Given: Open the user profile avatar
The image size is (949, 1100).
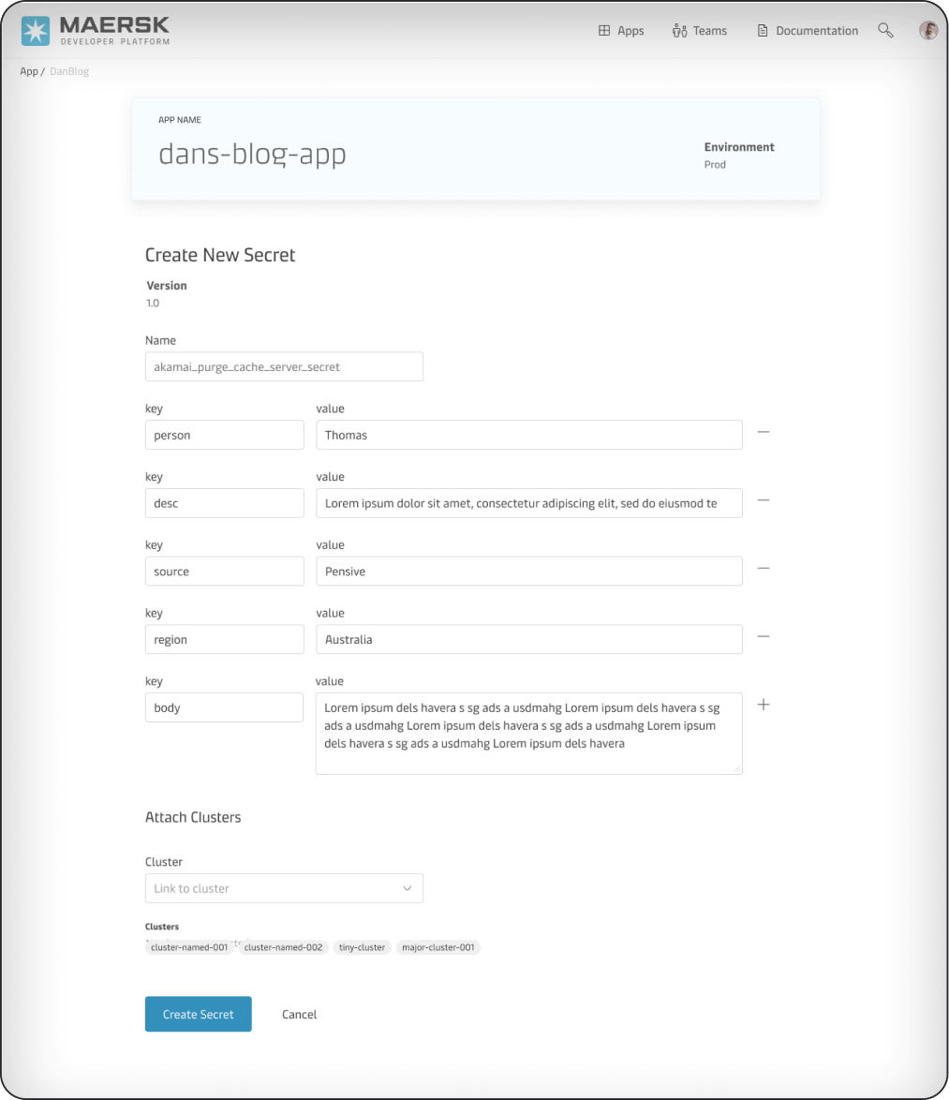Looking at the screenshot, I should click(x=927, y=31).
